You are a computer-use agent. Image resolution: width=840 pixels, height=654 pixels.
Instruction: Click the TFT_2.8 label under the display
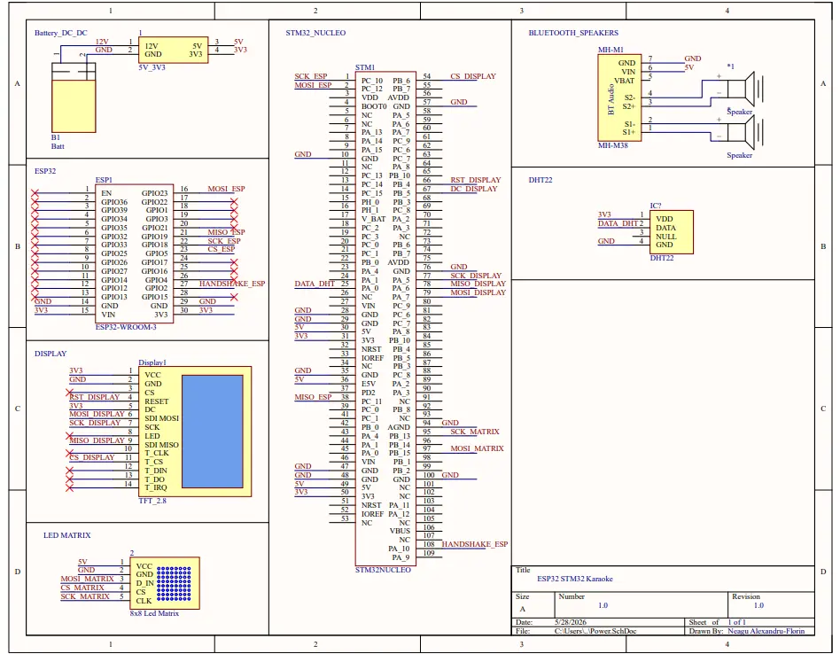coord(152,501)
